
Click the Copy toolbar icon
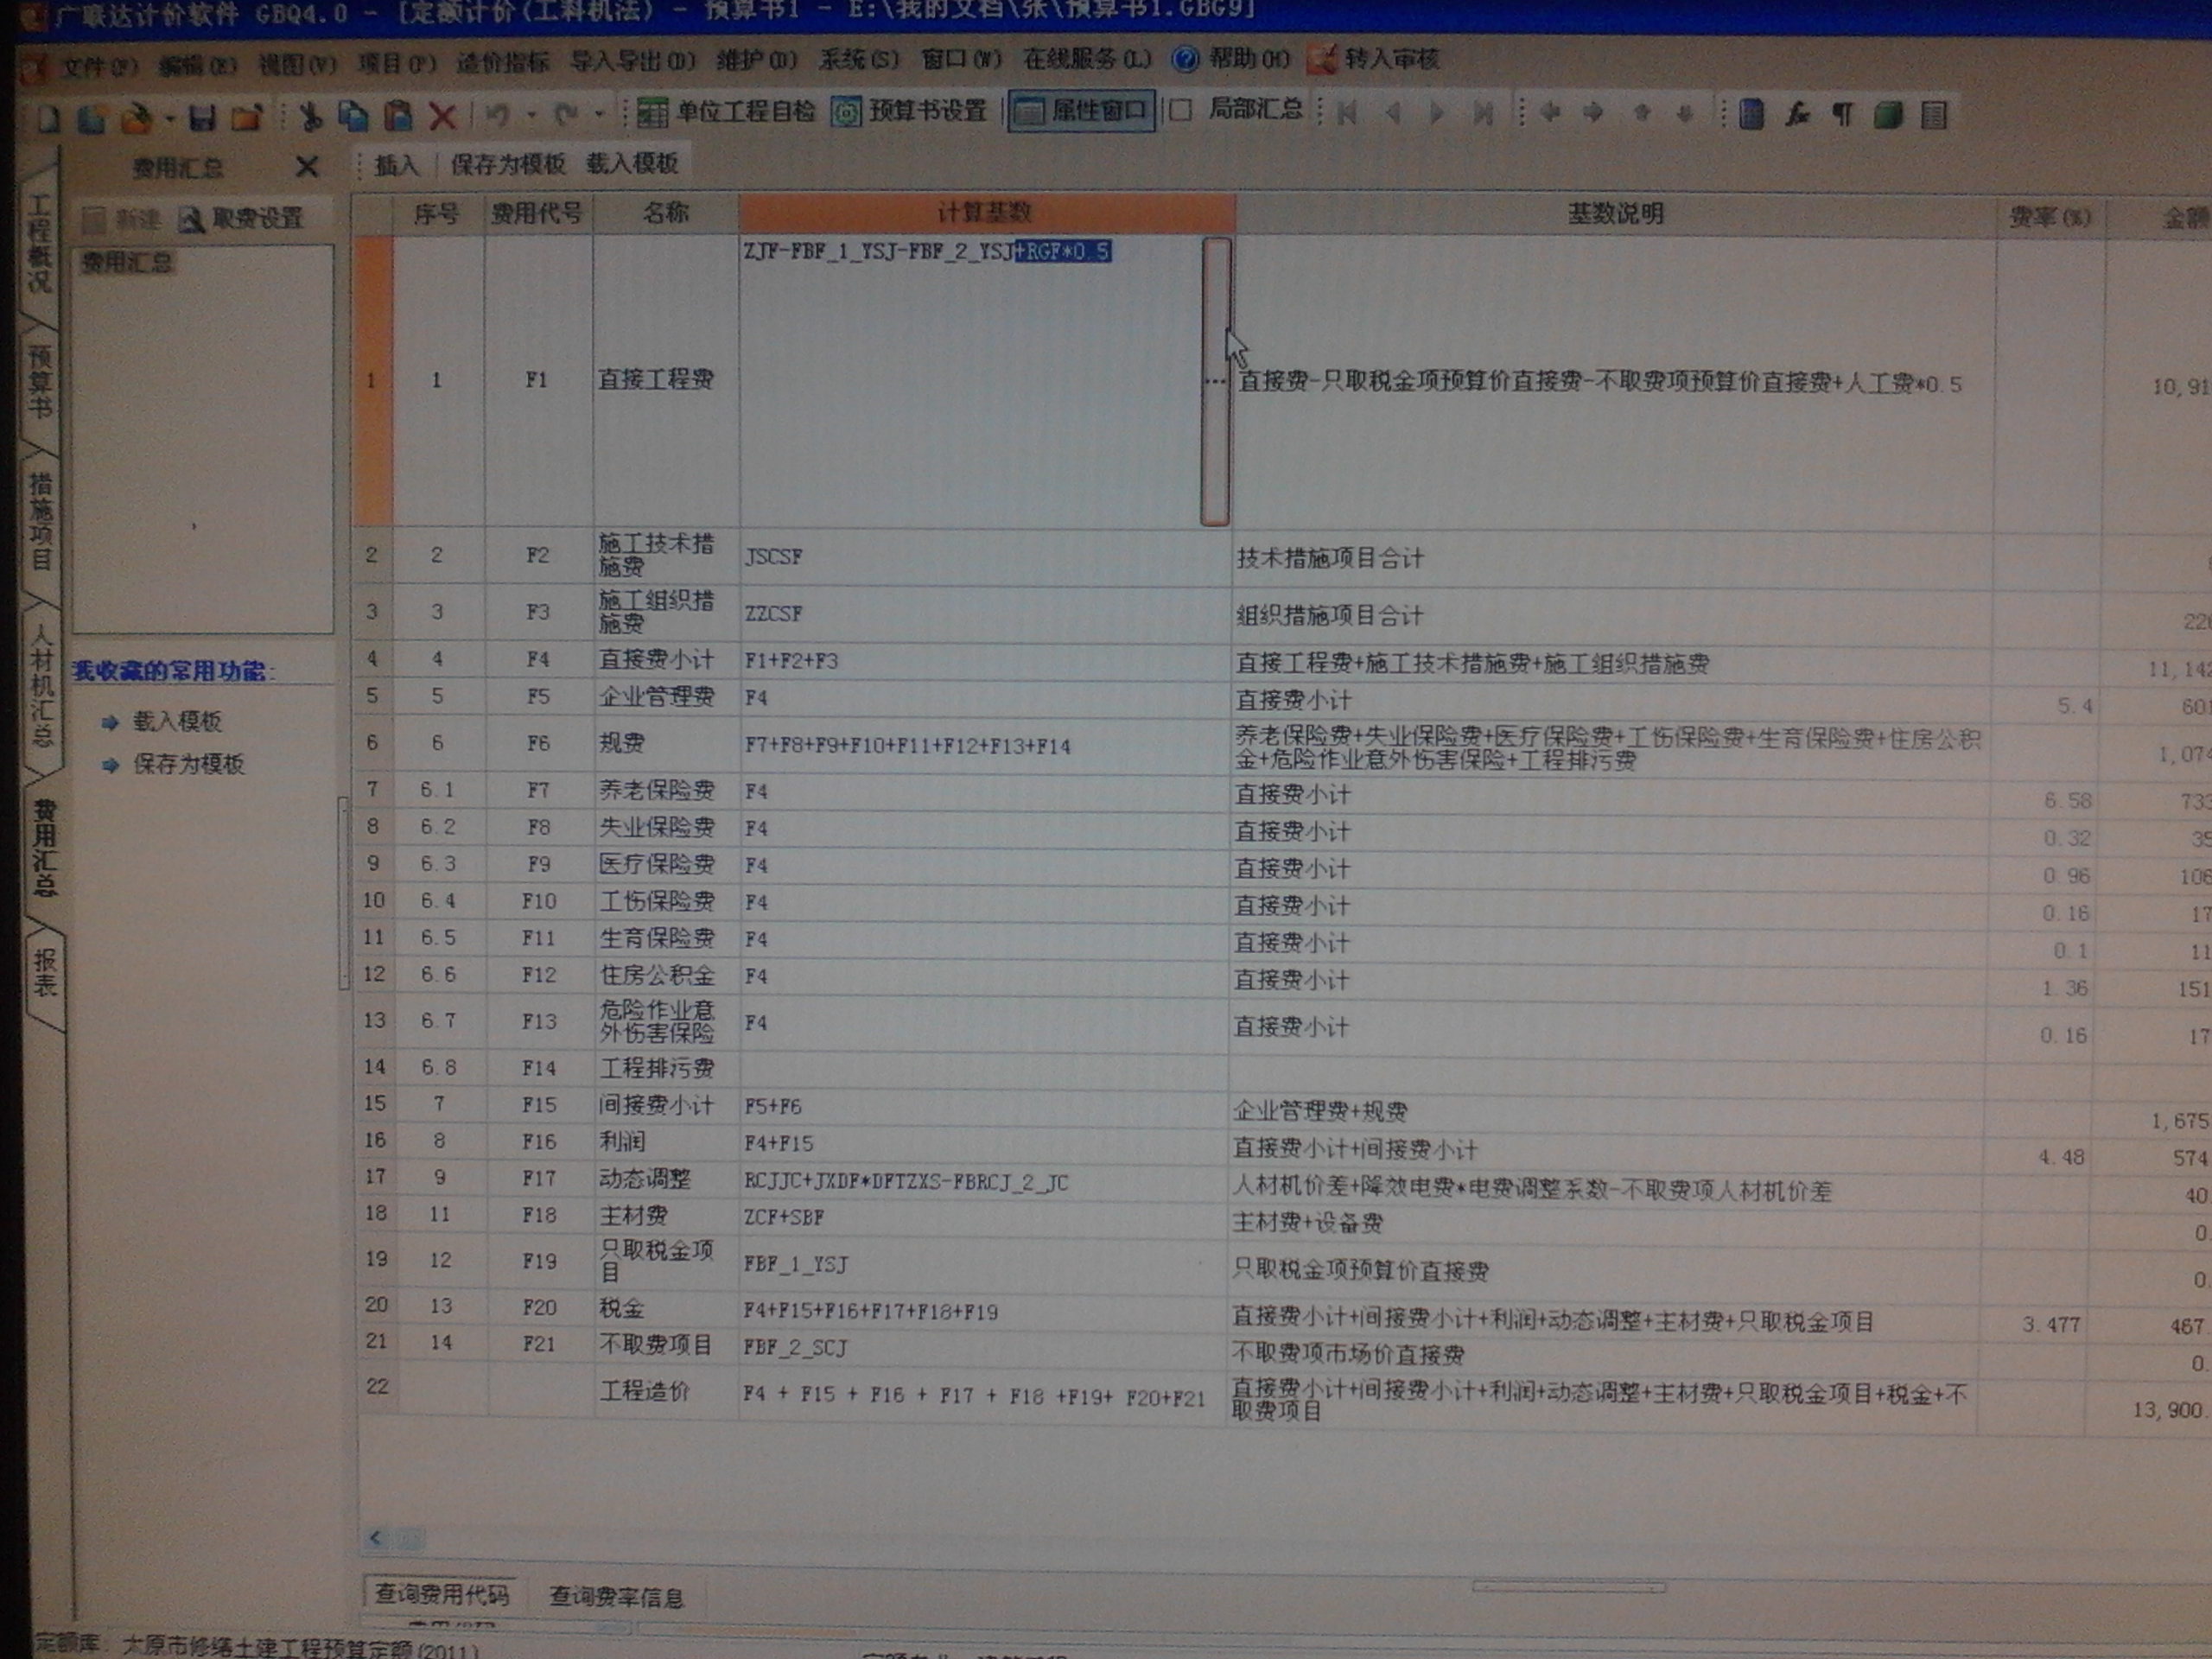[353, 116]
